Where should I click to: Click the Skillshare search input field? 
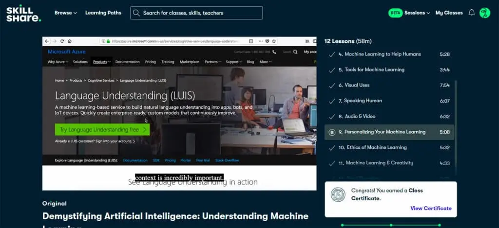[196, 13]
